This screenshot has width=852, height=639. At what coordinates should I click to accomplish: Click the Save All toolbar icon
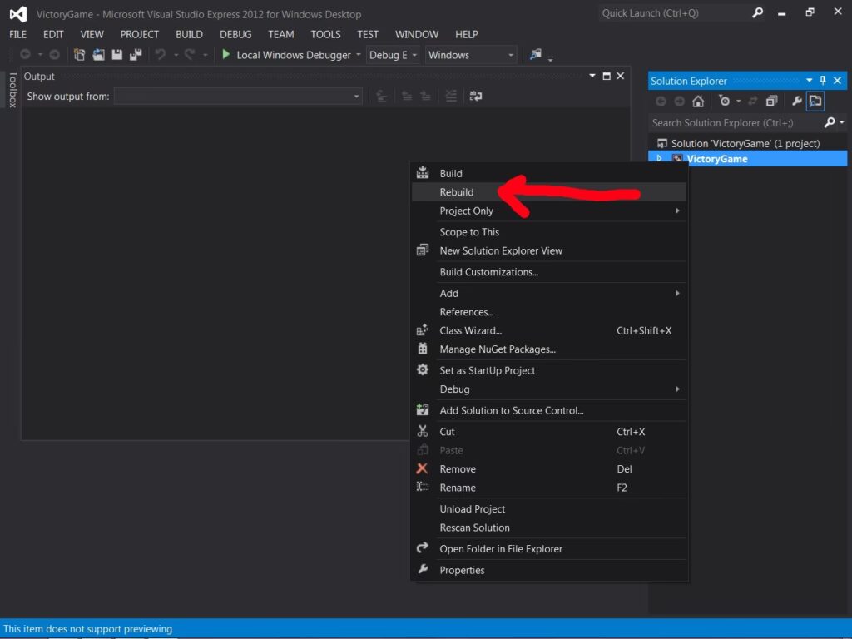(x=136, y=55)
